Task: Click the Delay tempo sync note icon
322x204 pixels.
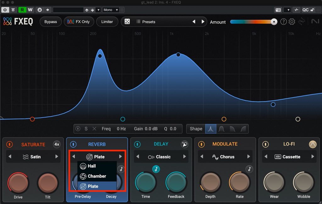Action: pos(156,169)
